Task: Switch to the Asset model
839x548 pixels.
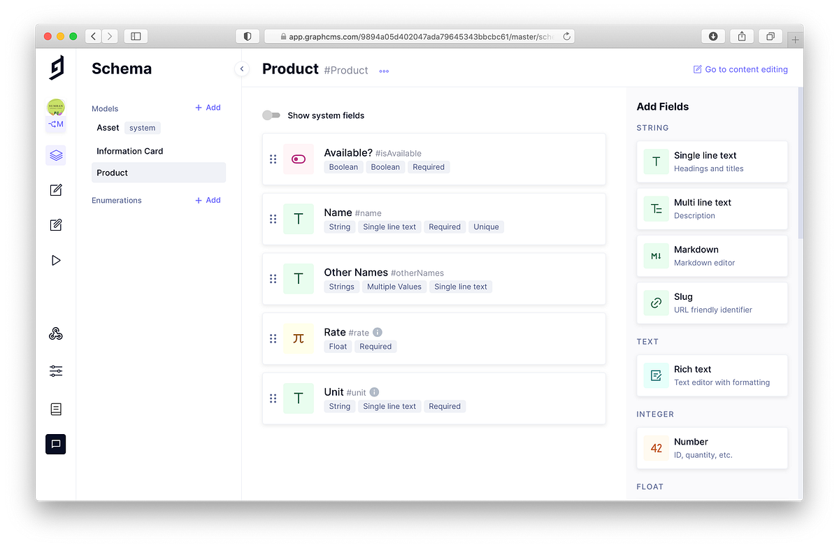Action: 108,127
